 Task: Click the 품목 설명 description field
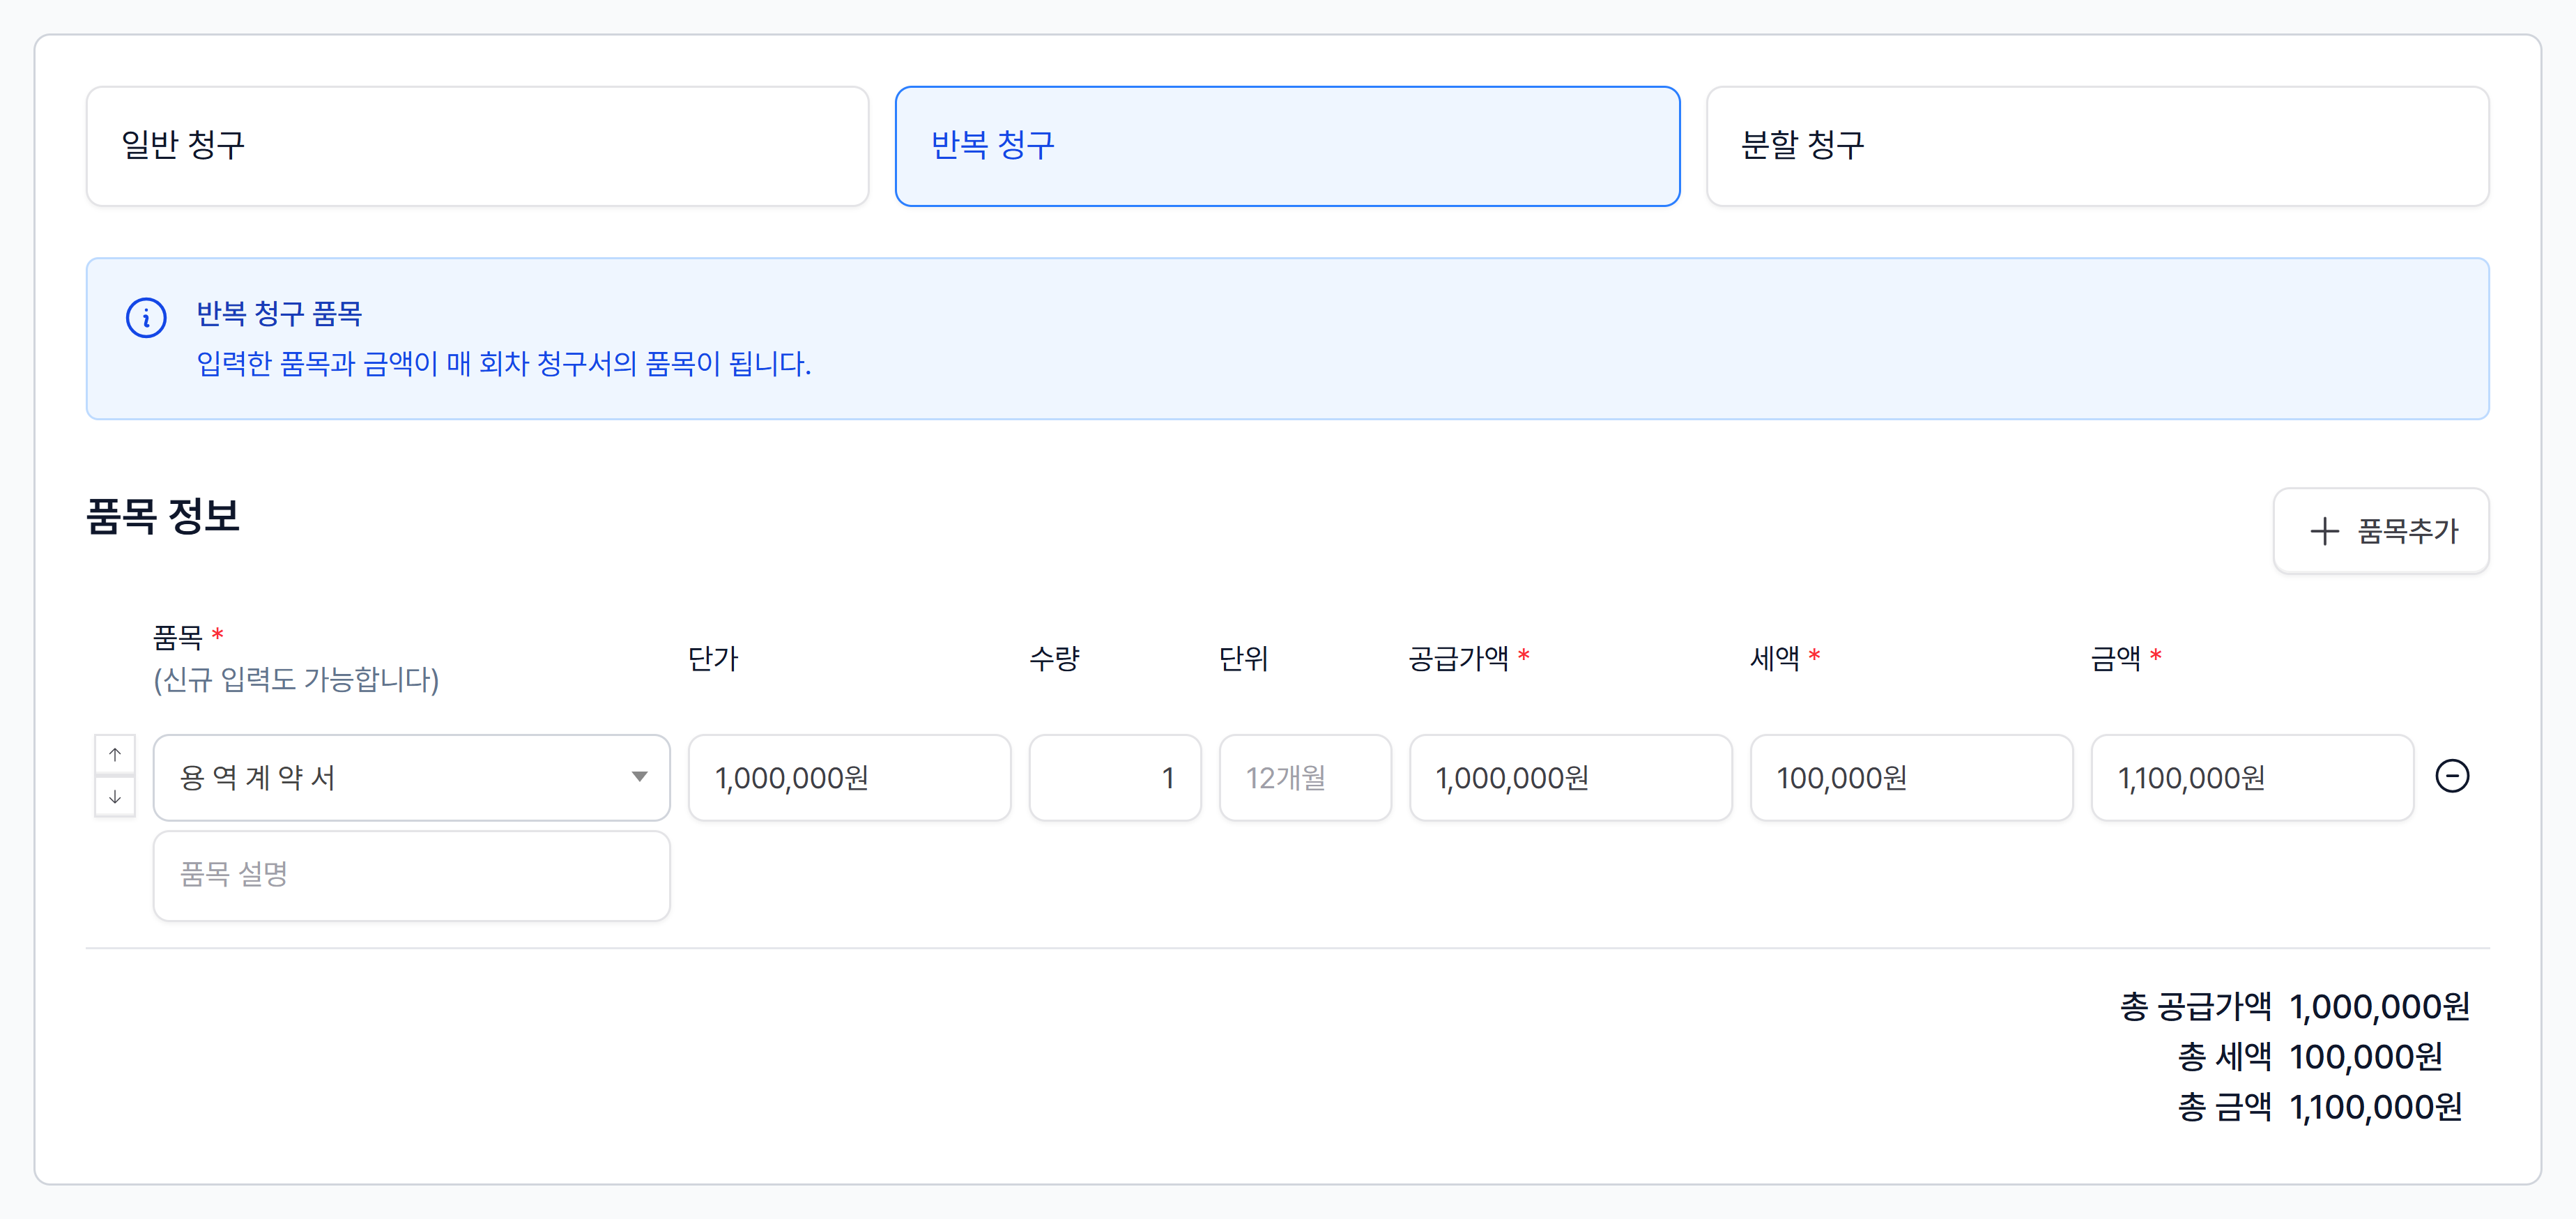(x=411, y=875)
